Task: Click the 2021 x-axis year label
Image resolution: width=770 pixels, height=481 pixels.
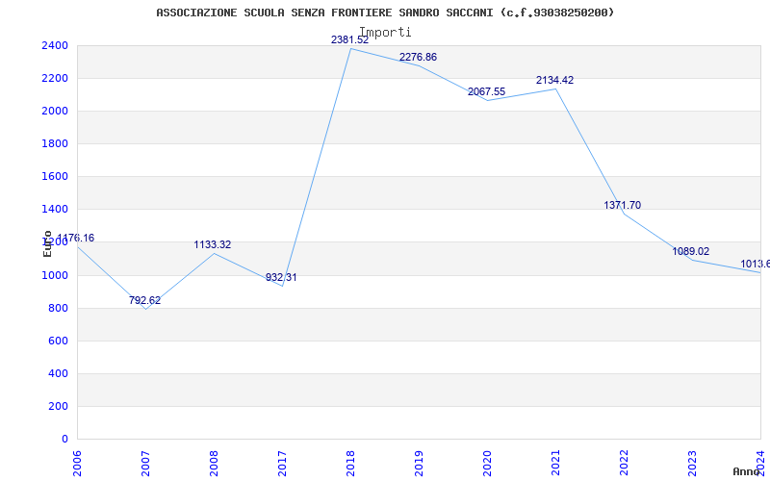Action: pyautogui.click(x=555, y=463)
